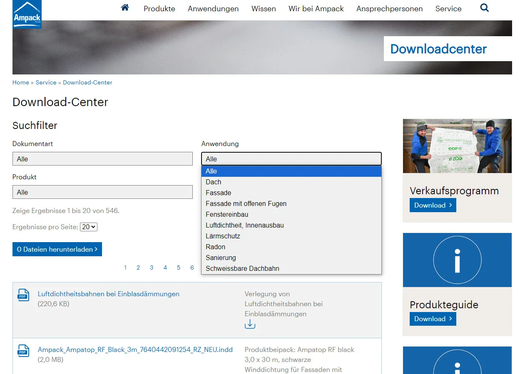Collapse the Anwendung dropdown field

point(291,159)
